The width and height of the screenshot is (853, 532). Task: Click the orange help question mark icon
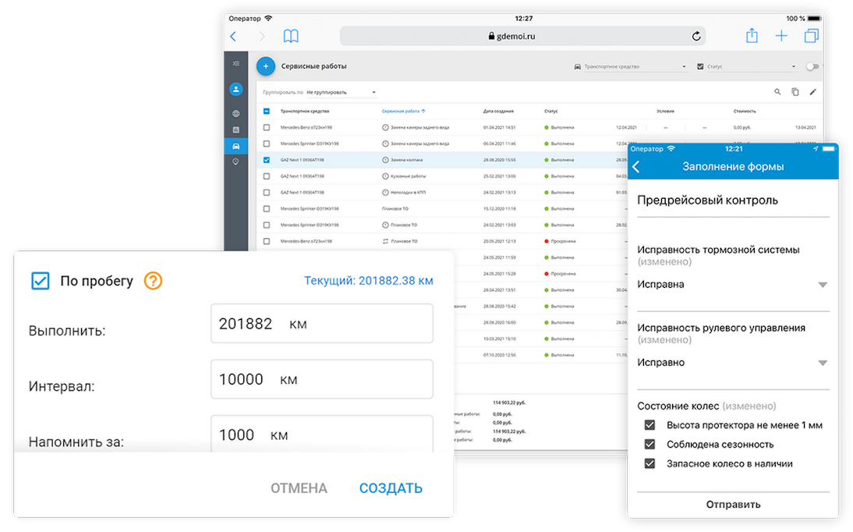tap(153, 281)
